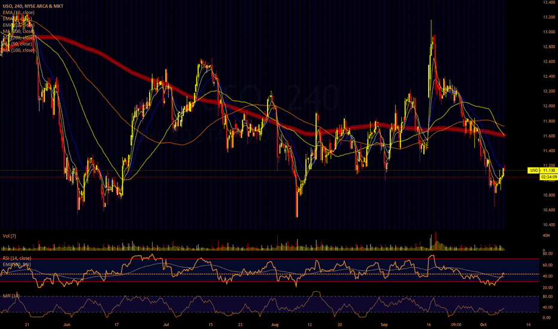Click the 12.000 price axis label
This screenshot has width=558, height=329.
549,106
